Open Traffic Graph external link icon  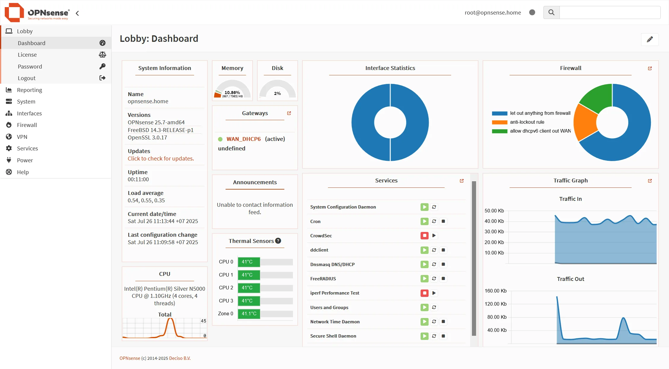tap(650, 181)
